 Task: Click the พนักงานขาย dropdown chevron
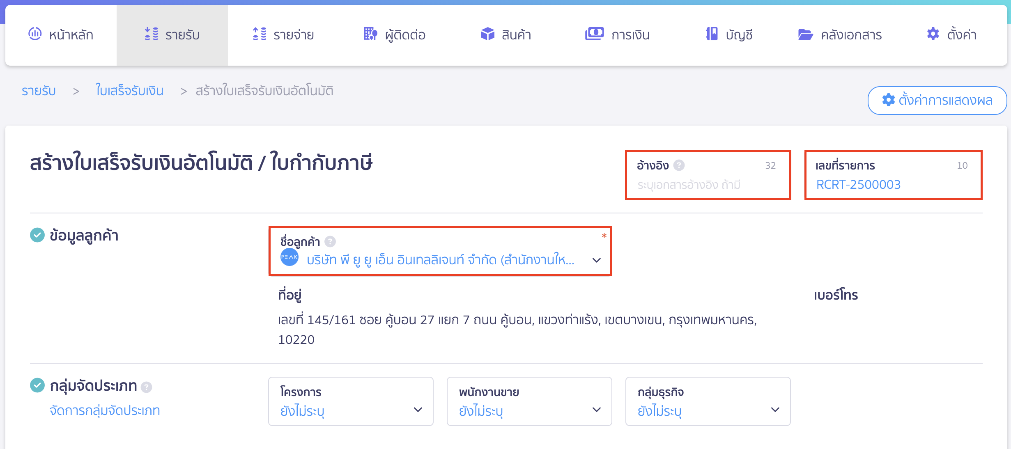click(597, 410)
